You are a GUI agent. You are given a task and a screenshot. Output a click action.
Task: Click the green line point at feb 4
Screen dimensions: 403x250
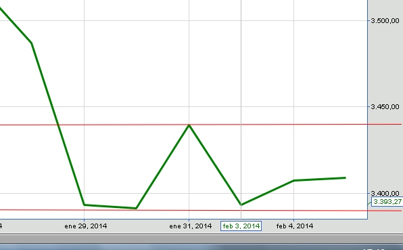(293, 180)
